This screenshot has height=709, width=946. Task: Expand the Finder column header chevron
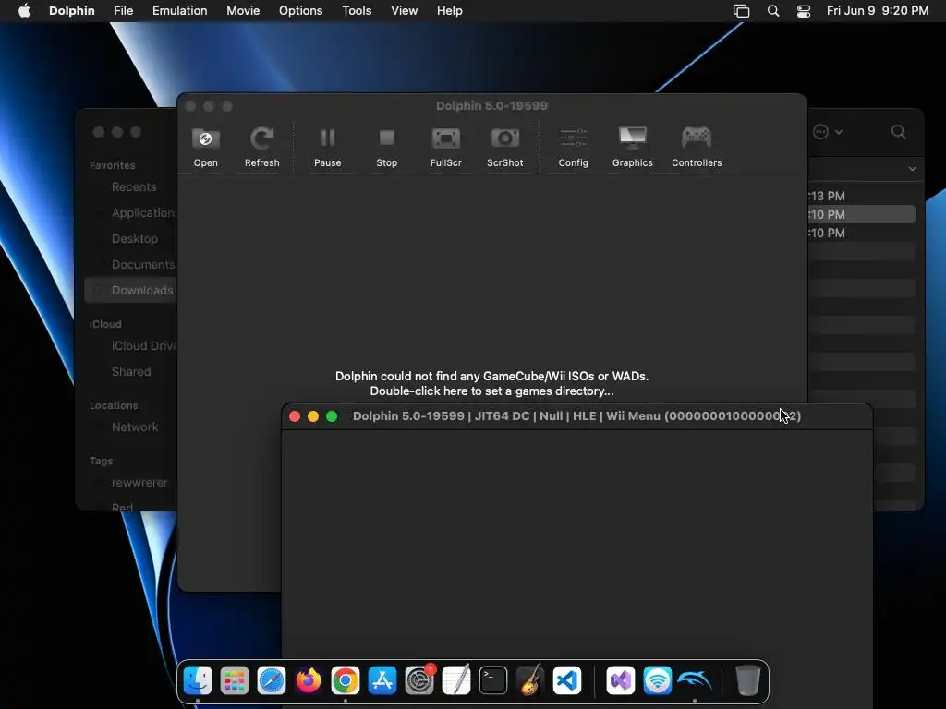click(912, 170)
